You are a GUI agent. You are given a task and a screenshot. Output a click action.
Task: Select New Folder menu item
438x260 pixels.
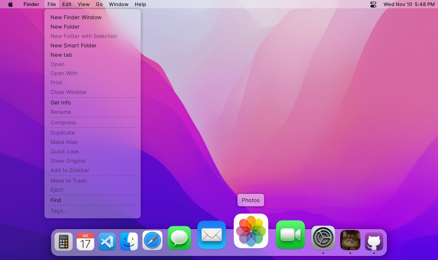(x=93, y=27)
